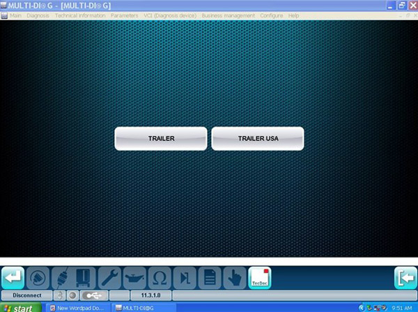The image size is (418, 312).
Task: Select the wrench tool icon
Action: coord(109,278)
